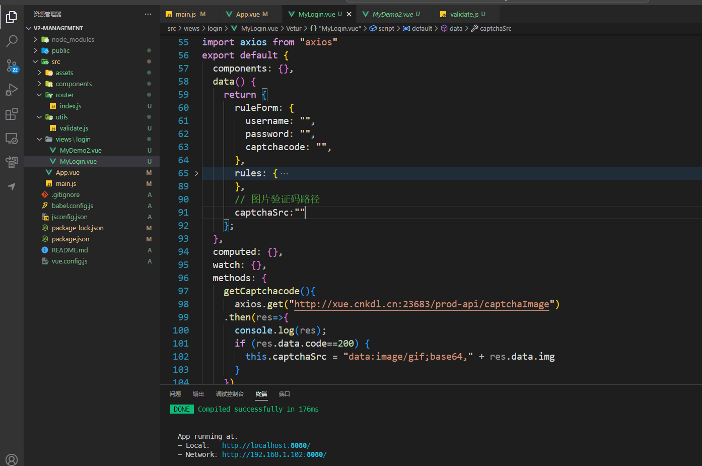Viewport: 702px width, 466px height.
Task: Open the Extensions view icon
Action: (x=12, y=114)
